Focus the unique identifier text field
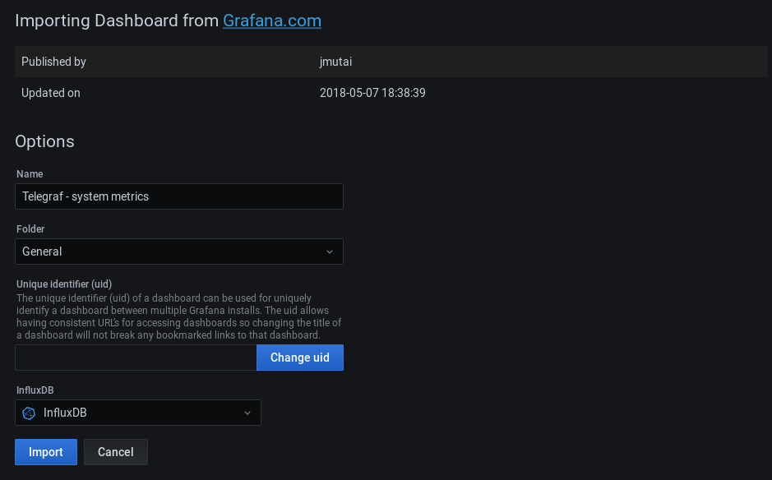The width and height of the screenshot is (772, 480). point(136,358)
